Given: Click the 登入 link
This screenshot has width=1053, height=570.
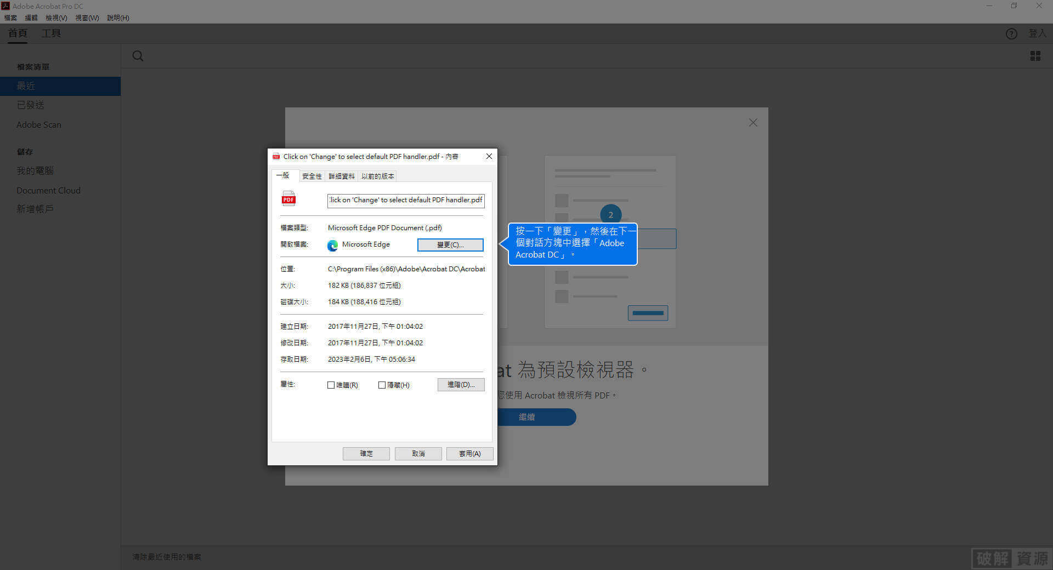Looking at the screenshot, I should point(1036,33).
